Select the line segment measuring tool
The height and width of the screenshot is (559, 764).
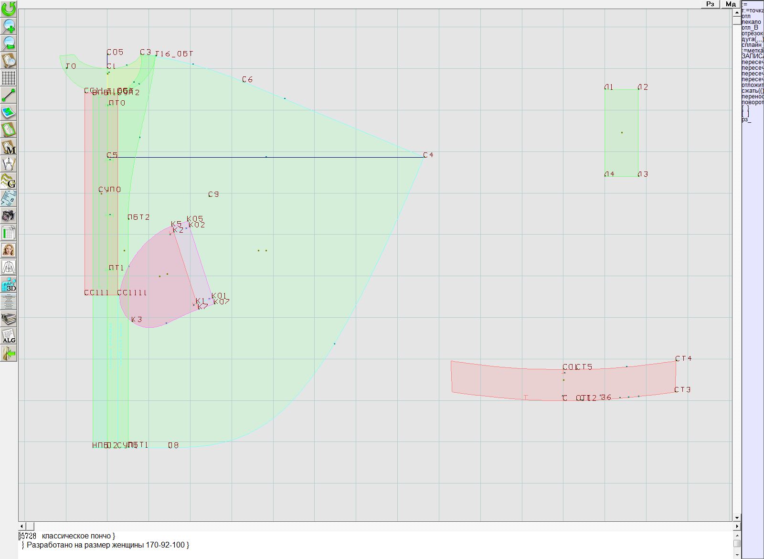[x=9, y=95]
